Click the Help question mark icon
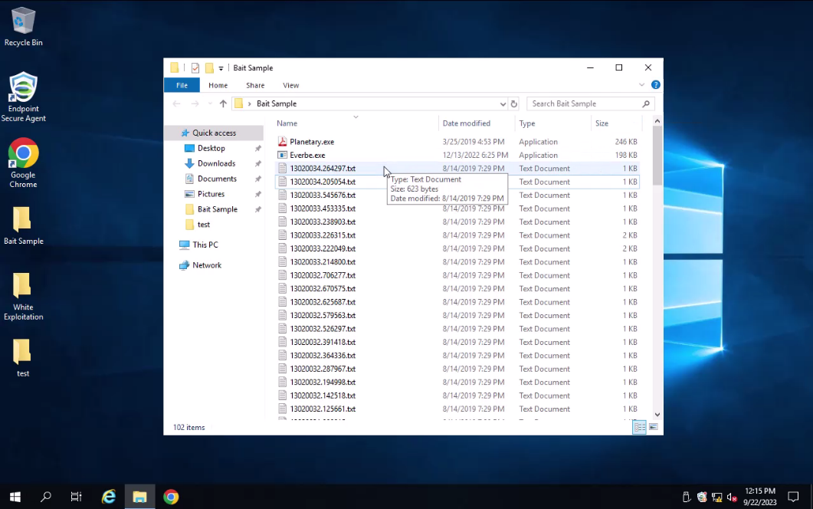This screenshot has height=509, width=813. click(656, 85)
